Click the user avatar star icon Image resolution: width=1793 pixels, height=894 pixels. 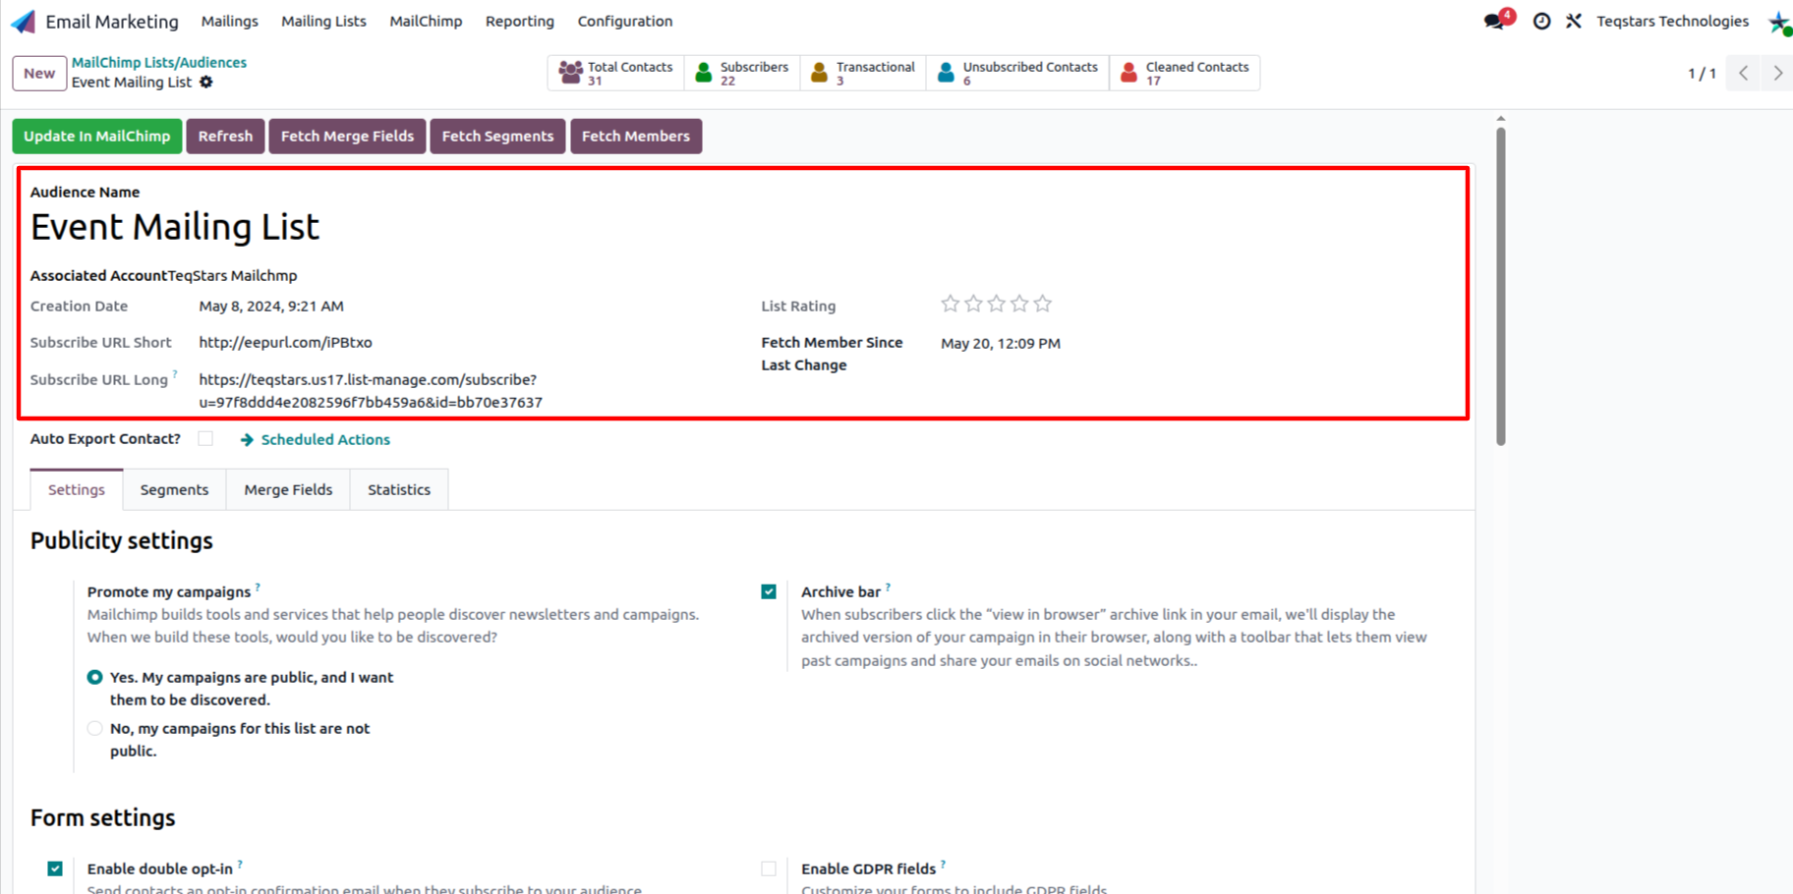(1779, 22)
